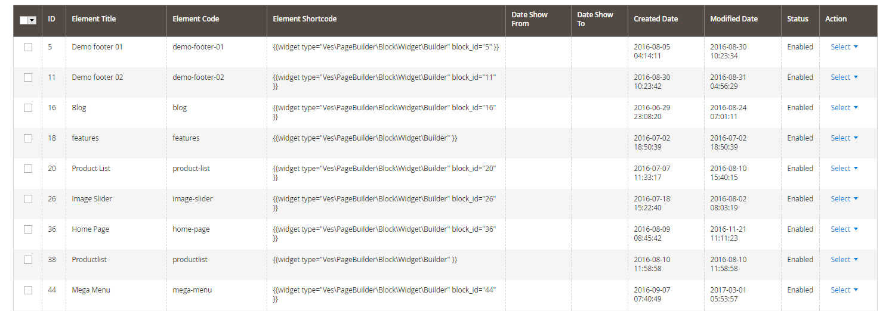Check the features row checkbox

tap(28, 138)
